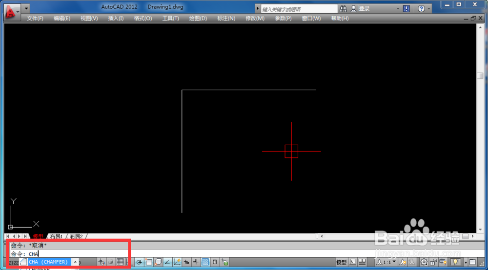The height and width of the screenshot is (270, 488).
Task: Open the 绘图(D) menu
Action: (198, 19)
